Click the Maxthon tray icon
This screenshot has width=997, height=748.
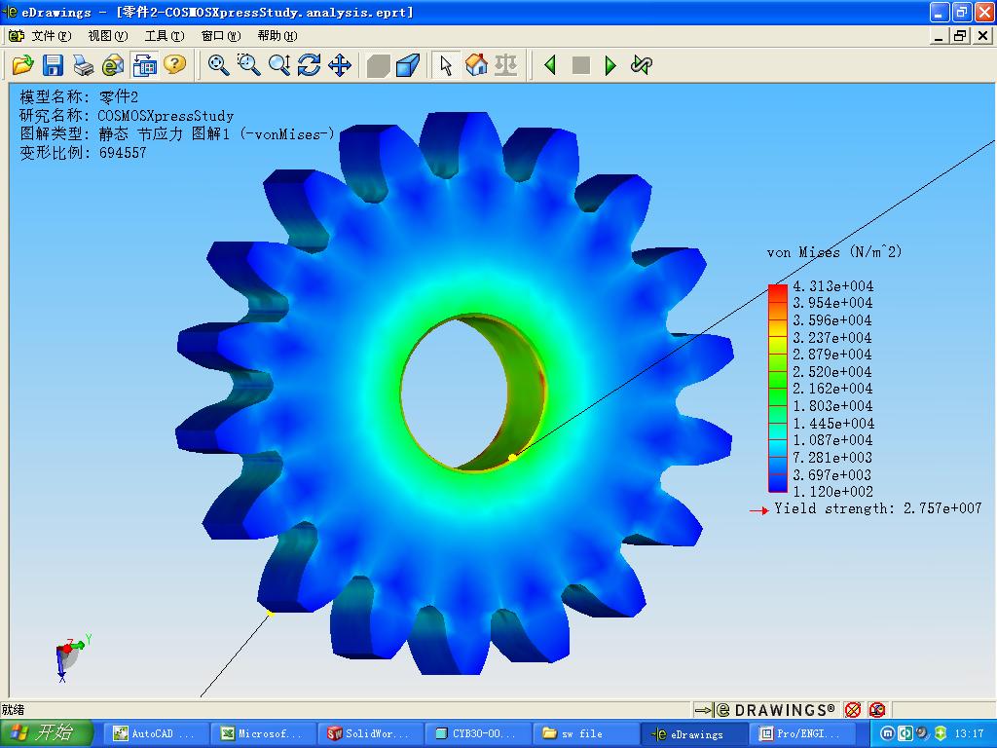pos(888,733)
